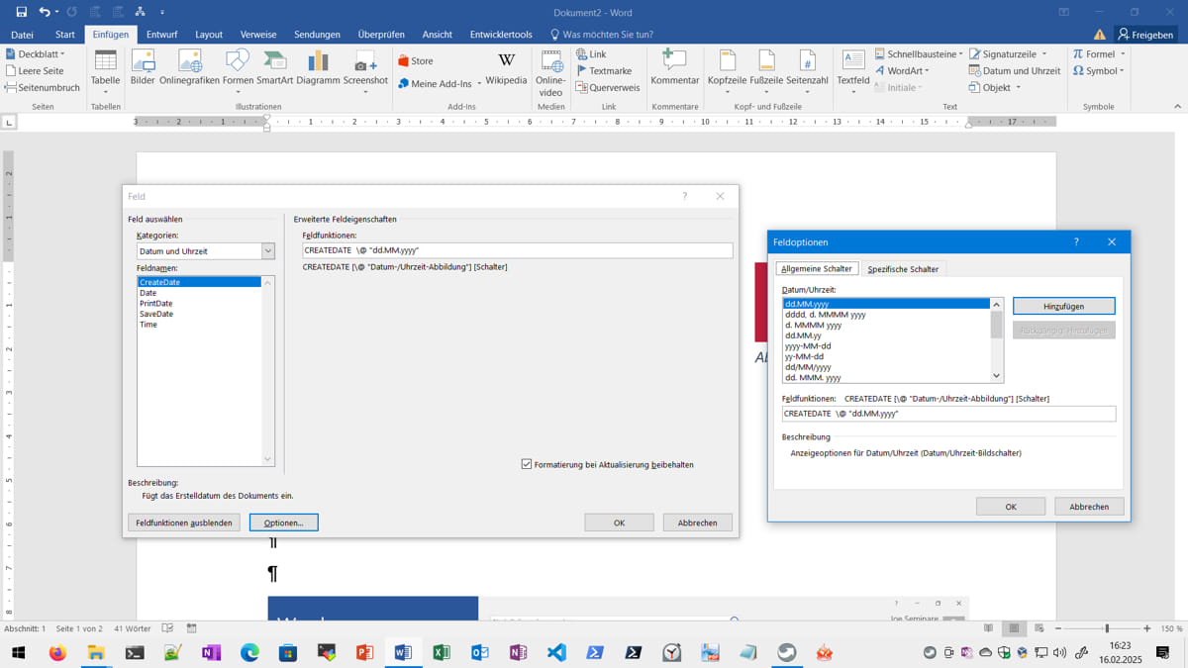Open the Datei menu tab

click(22, 34)
